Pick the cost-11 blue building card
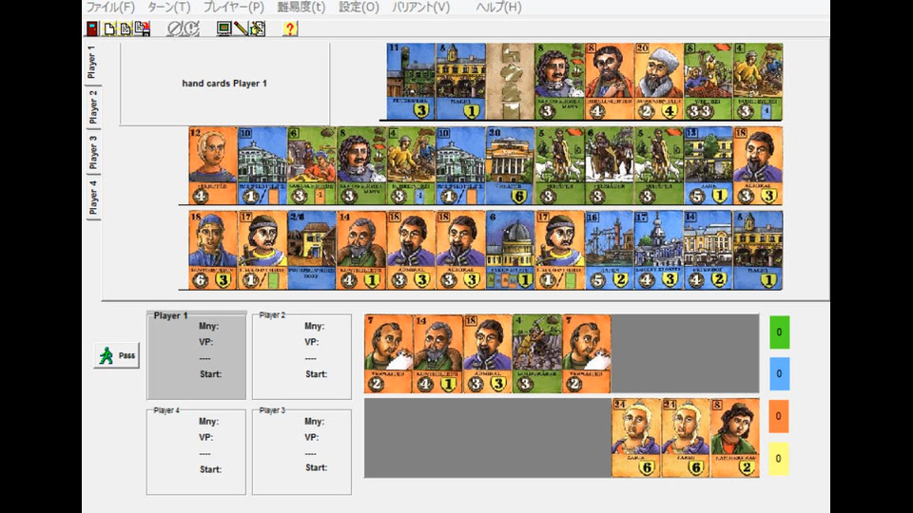Image resolution: width=913 pixels, height=513 pixels. [411, 82]
